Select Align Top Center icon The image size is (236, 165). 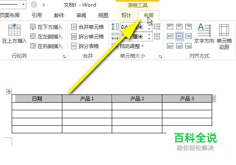179,27
